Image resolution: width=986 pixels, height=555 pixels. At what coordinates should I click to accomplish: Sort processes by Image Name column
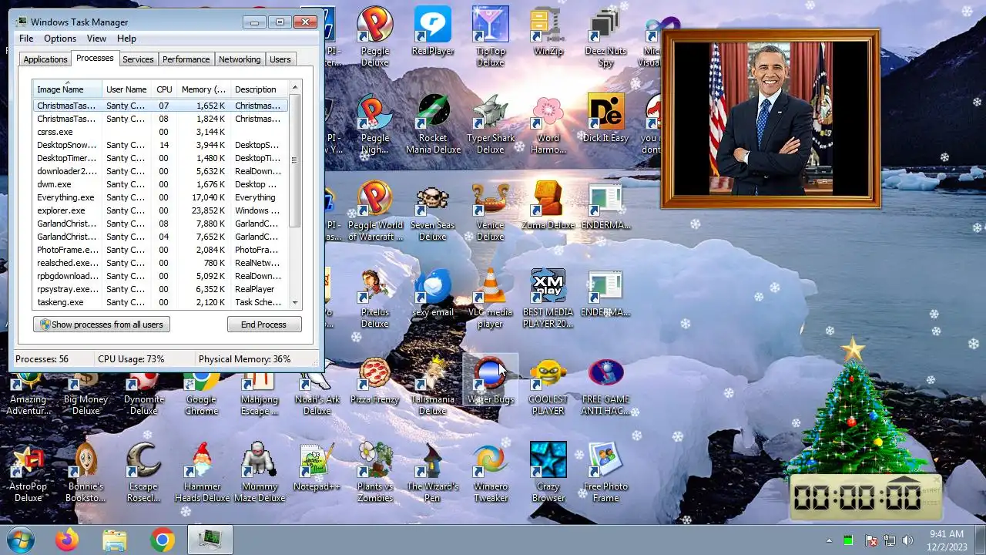(x=67, y=89)
